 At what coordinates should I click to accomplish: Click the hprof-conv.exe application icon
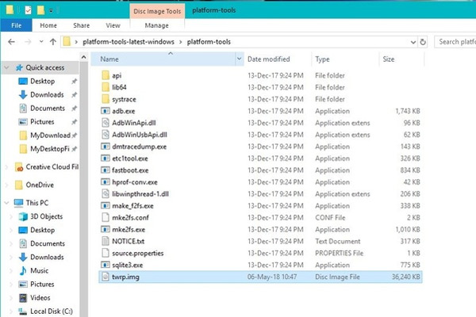click(106, 182)
